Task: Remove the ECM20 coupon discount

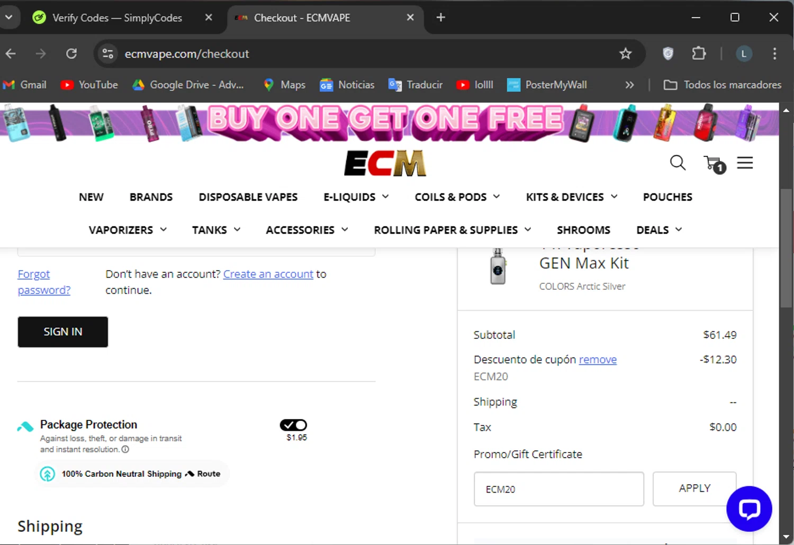Action: coord(598,359)
